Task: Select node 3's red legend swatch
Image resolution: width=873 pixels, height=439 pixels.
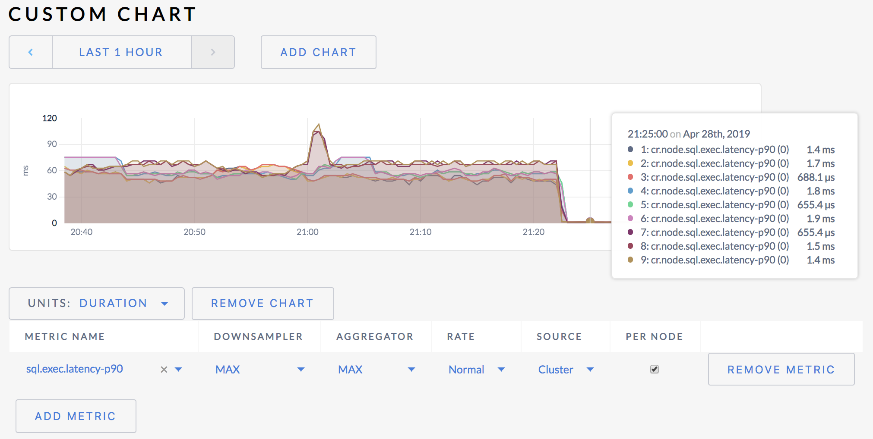Action: point(632,177)
